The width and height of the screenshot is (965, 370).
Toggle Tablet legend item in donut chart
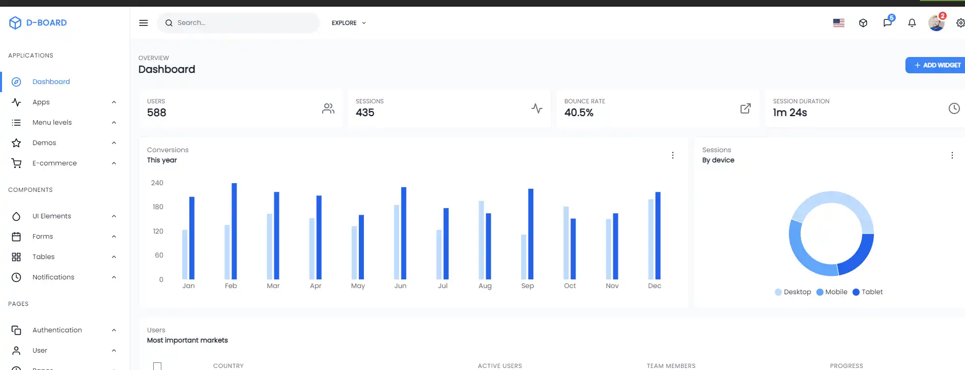coord(867,292)
